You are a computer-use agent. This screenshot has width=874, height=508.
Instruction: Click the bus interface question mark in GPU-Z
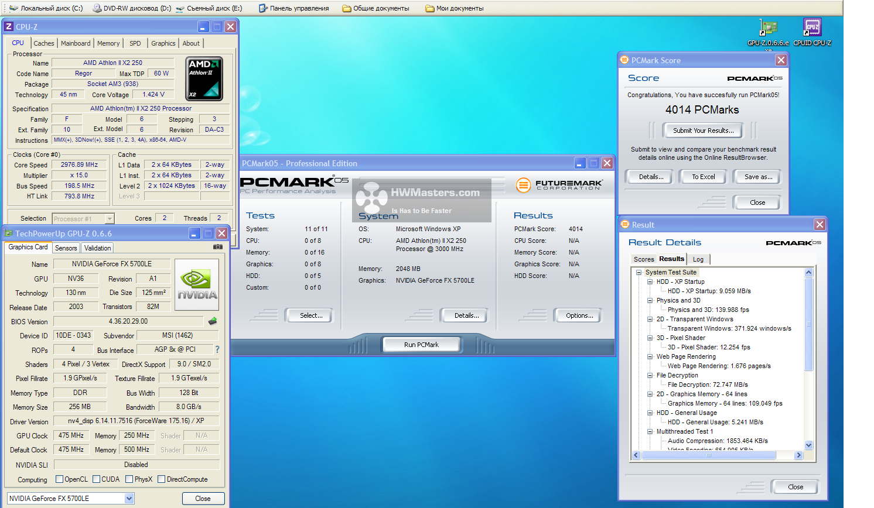pos(217,349)
